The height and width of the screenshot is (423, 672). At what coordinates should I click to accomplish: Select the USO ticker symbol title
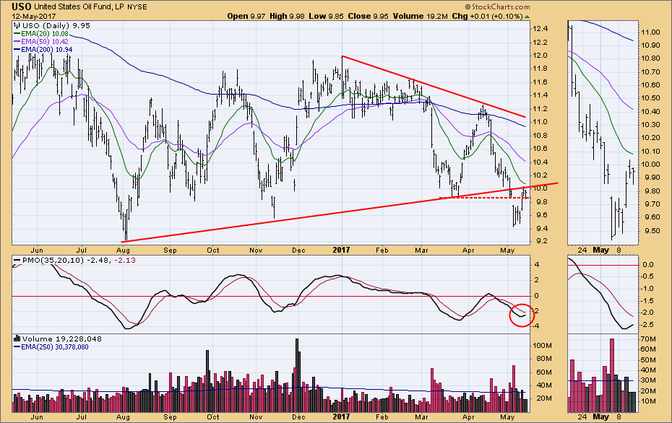pos(21,6)
